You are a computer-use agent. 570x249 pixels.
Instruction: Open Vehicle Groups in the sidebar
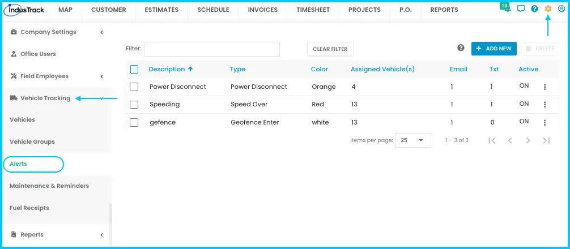coord(32,142)
